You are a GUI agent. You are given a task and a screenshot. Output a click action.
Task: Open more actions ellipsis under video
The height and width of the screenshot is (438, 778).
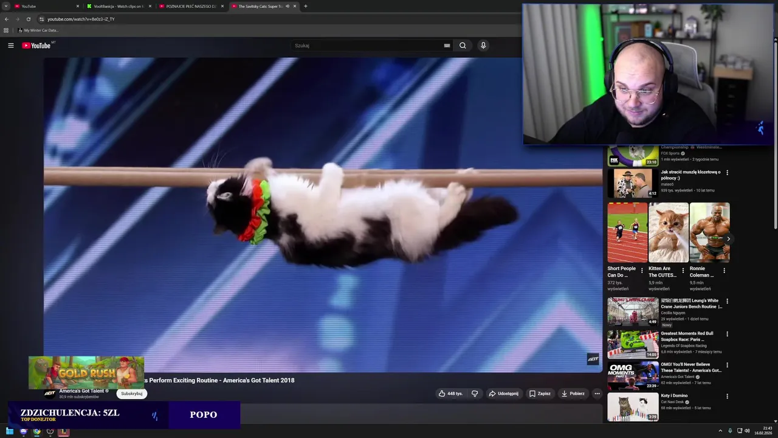point(597,394)
